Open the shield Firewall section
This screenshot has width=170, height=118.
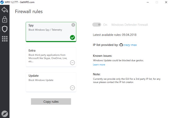coord(5,29)
